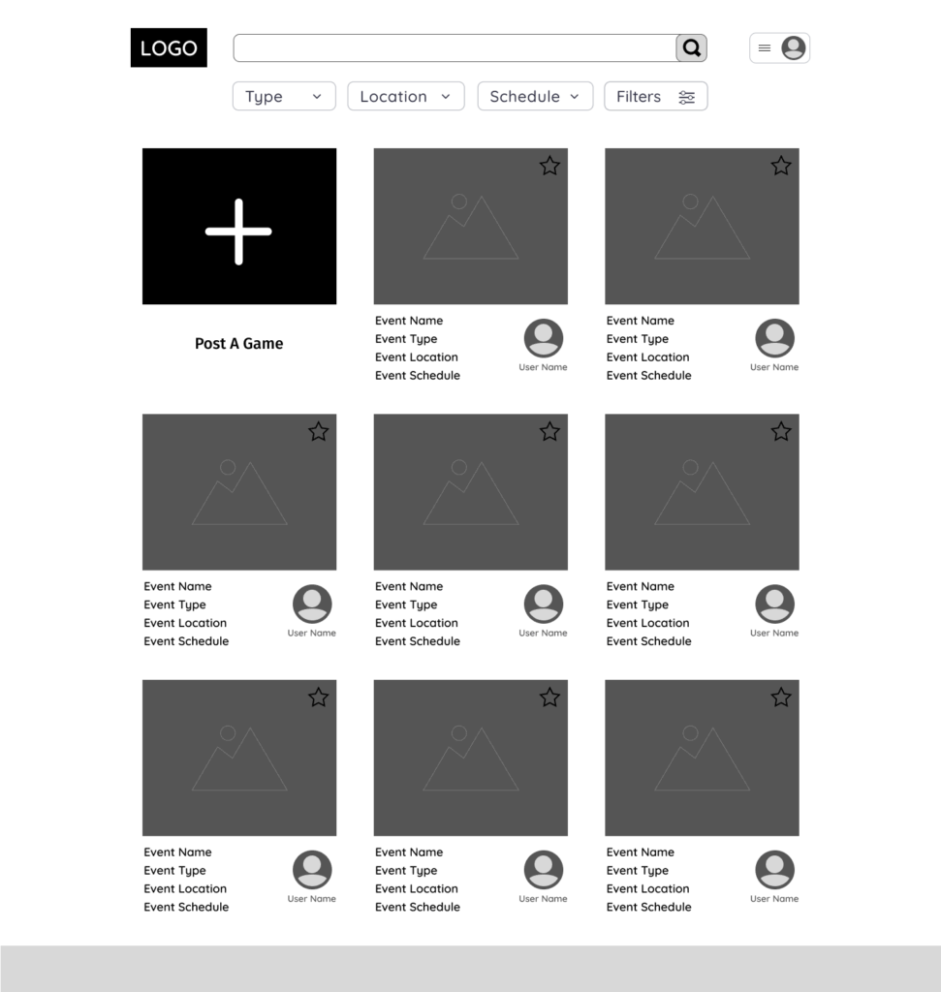Screen dimensions: 941x992
Task: Click user avatar on top-row middle card
Action: click(x=544, y=338)
